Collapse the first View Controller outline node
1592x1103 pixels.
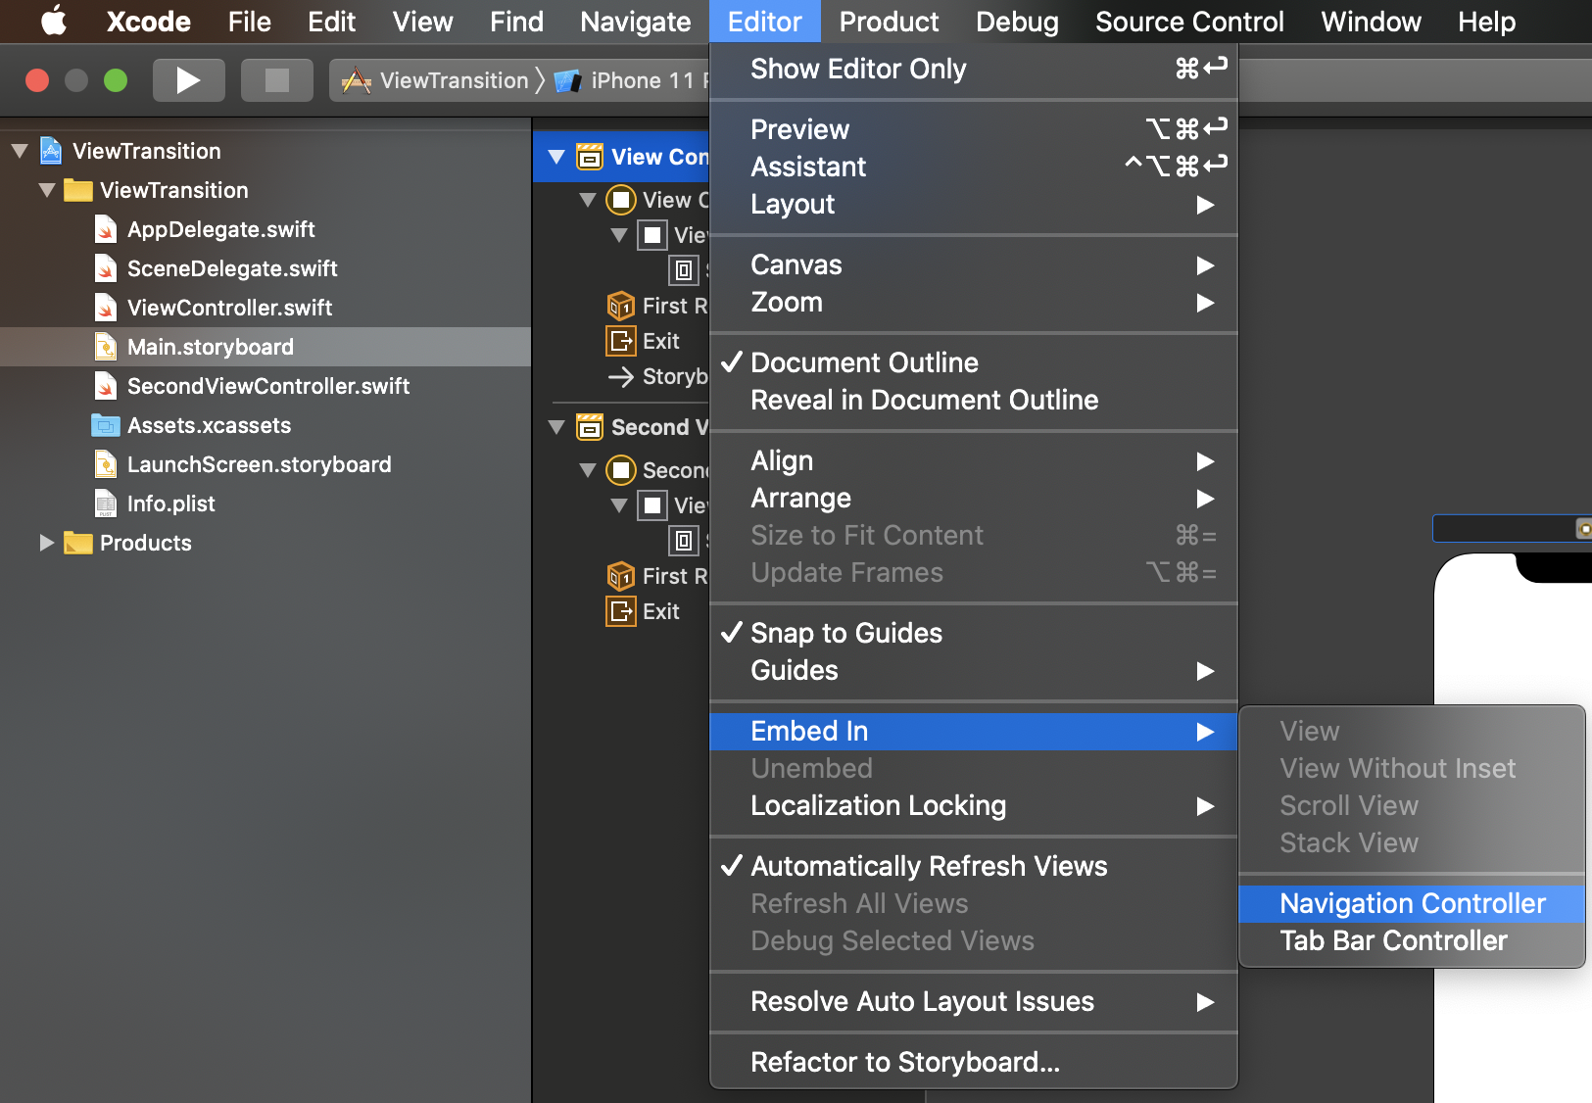coord(588,200)
